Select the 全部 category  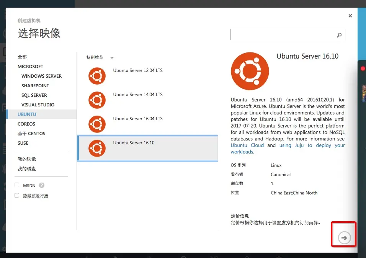[22, 57]
